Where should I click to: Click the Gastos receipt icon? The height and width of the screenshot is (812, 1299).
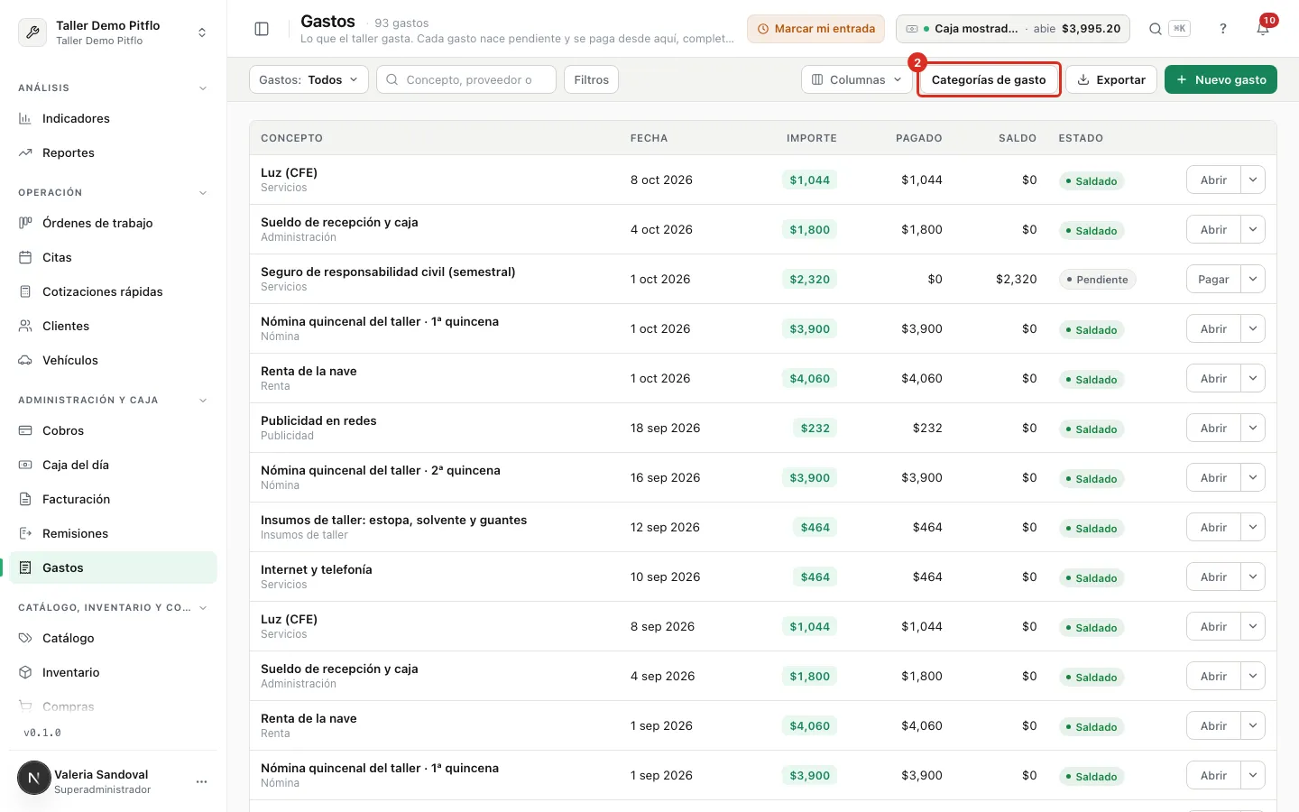pyautogui.click(x=25, y=567)
